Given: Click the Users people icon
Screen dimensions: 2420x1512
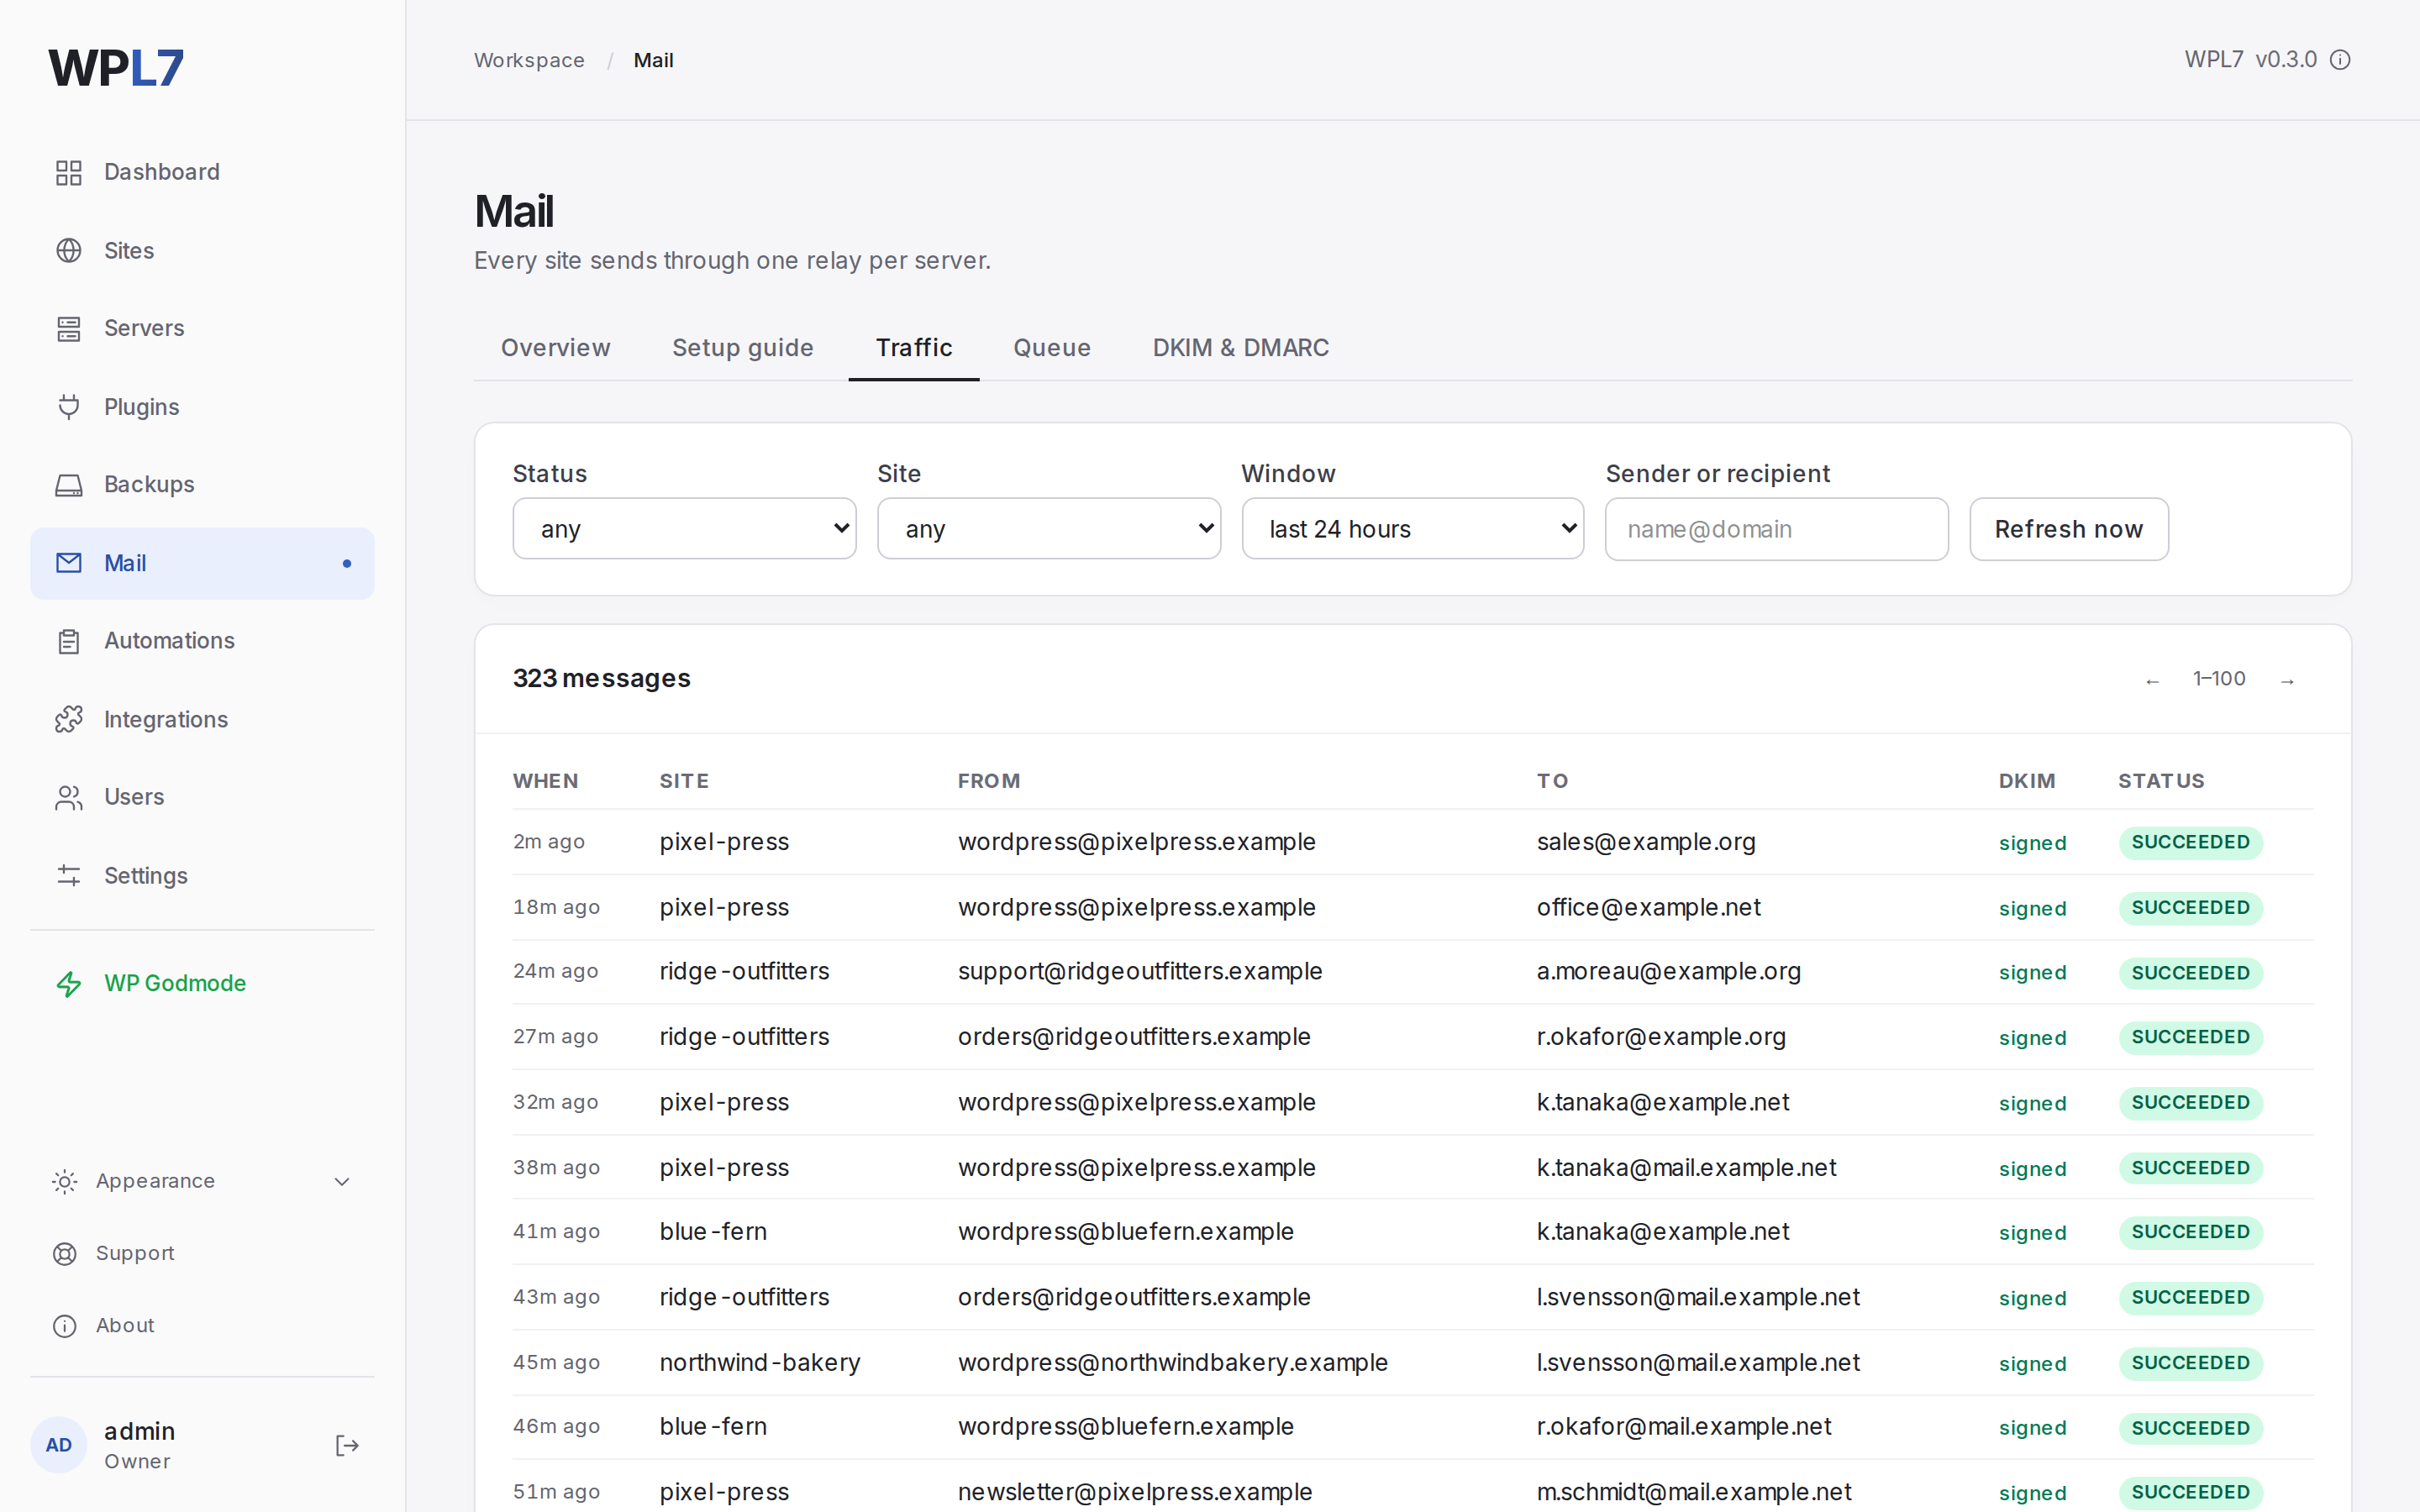Looking at the screenshot, I should (68, 797).
